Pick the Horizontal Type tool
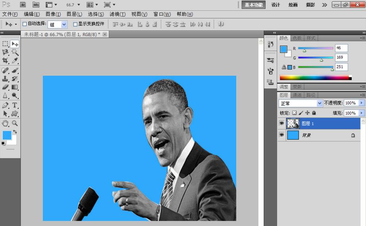Viewport: 366px width, 226px height. pos(15,105)
